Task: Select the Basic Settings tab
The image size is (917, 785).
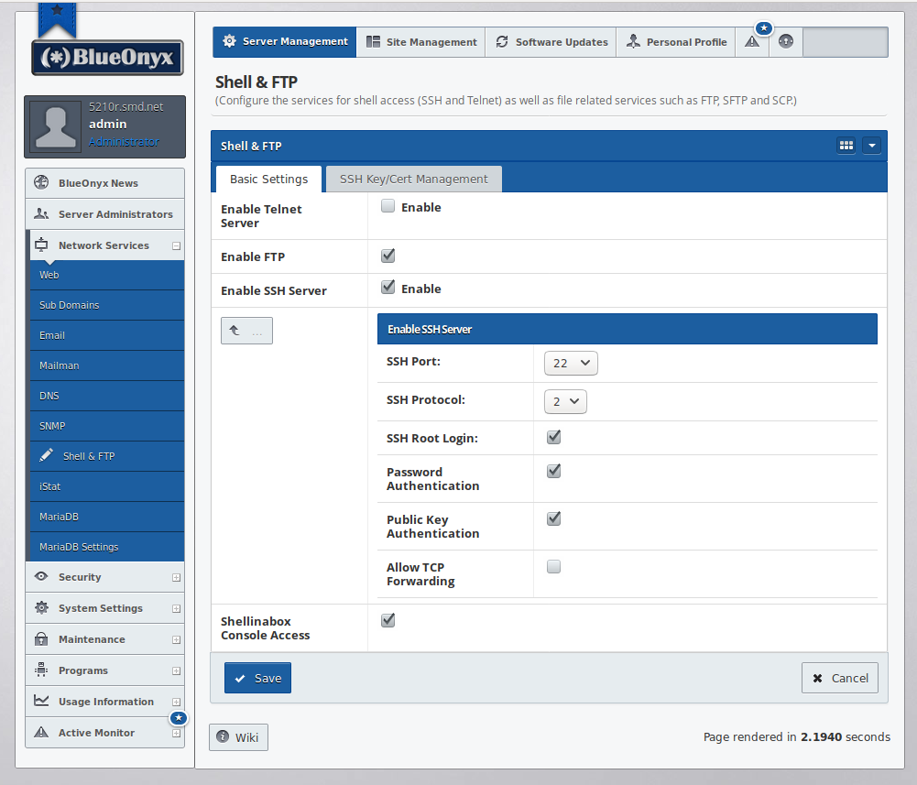Action: click(269, 179)
